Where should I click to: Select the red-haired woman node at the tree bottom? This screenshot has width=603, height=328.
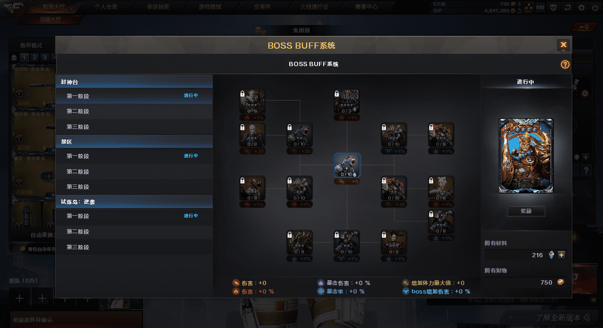tap(394, 243)
